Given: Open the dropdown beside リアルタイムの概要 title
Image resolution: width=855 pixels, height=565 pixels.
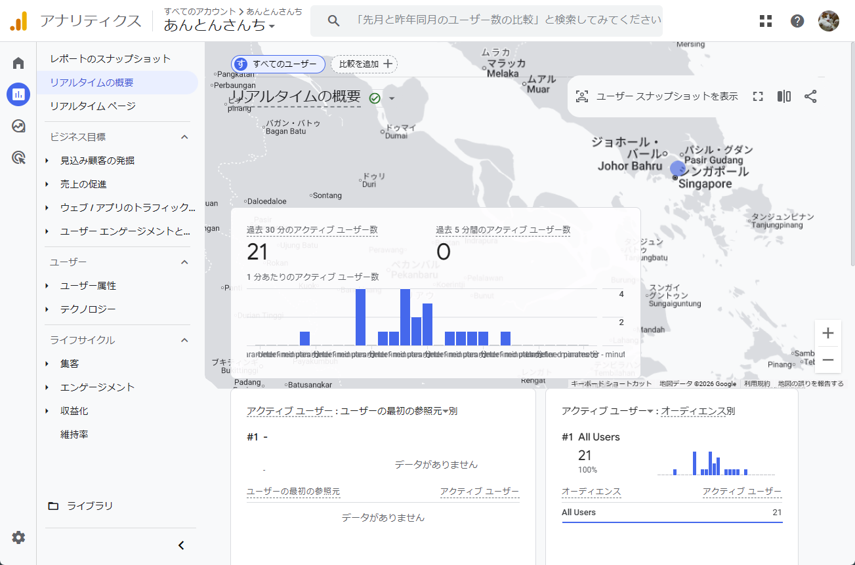Looking at the screenshot, I should pyautogui.click(x=392, y=98).
